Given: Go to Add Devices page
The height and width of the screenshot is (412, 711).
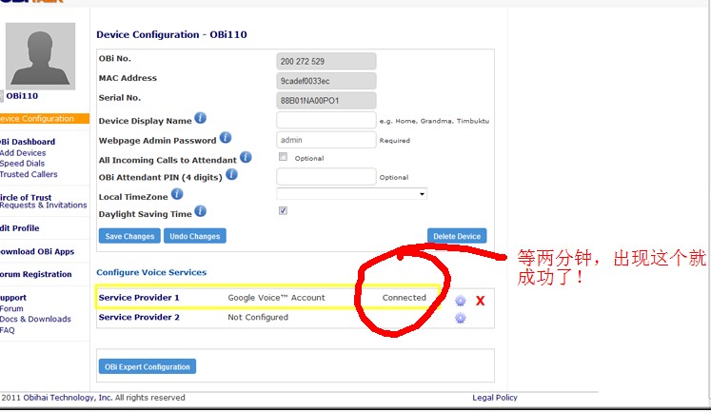Looking at the screenshot, I should tap(23, 153).
